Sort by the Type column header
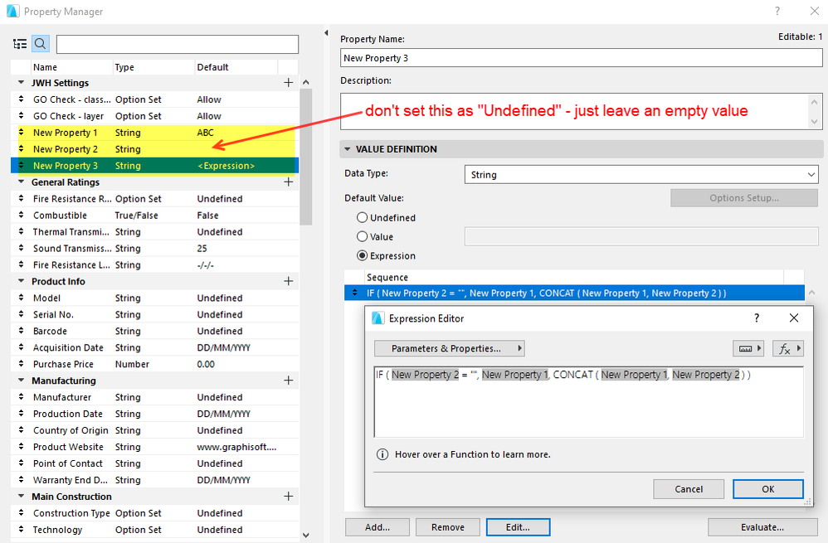Image resolution: width=828 pixels, height=543 pixels. click(153, 67)
